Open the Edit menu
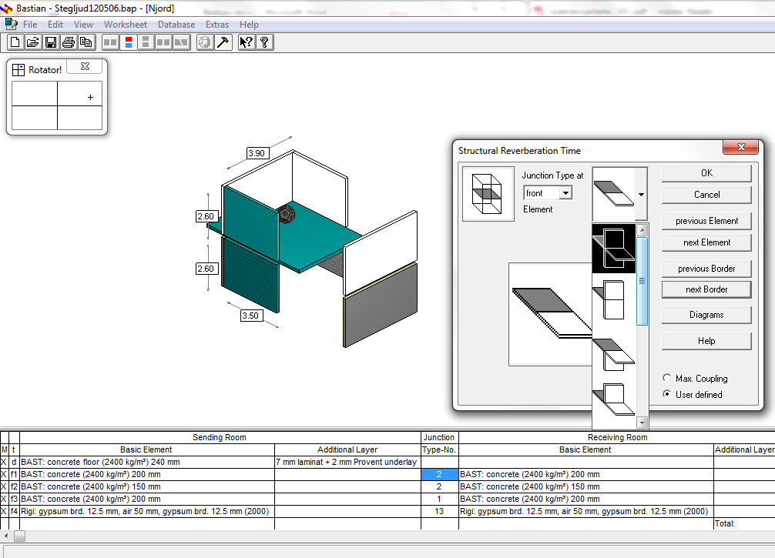This screenshot has width=775, height=558. tap(55, 24)
